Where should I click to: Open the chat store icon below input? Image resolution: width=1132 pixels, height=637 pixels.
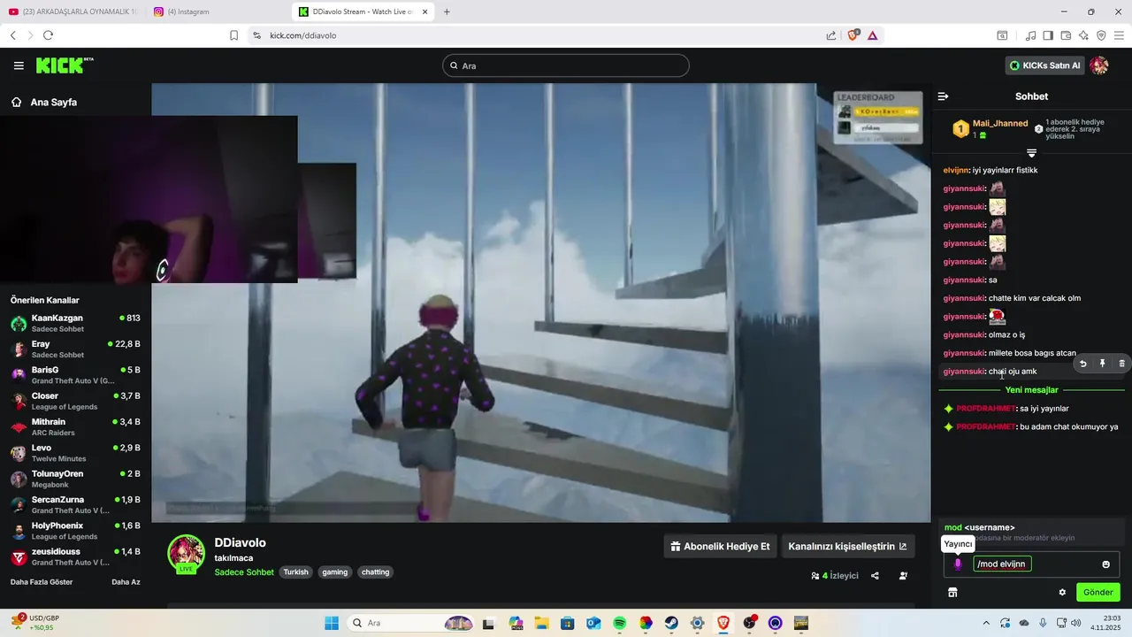(952, 593)
